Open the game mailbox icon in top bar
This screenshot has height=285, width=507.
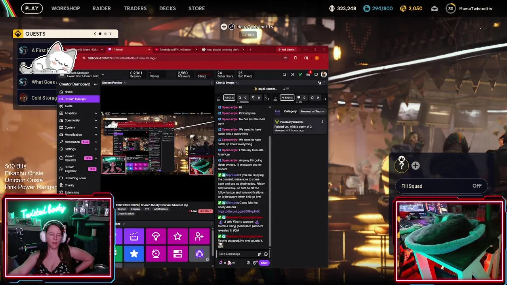pos(435,8)
